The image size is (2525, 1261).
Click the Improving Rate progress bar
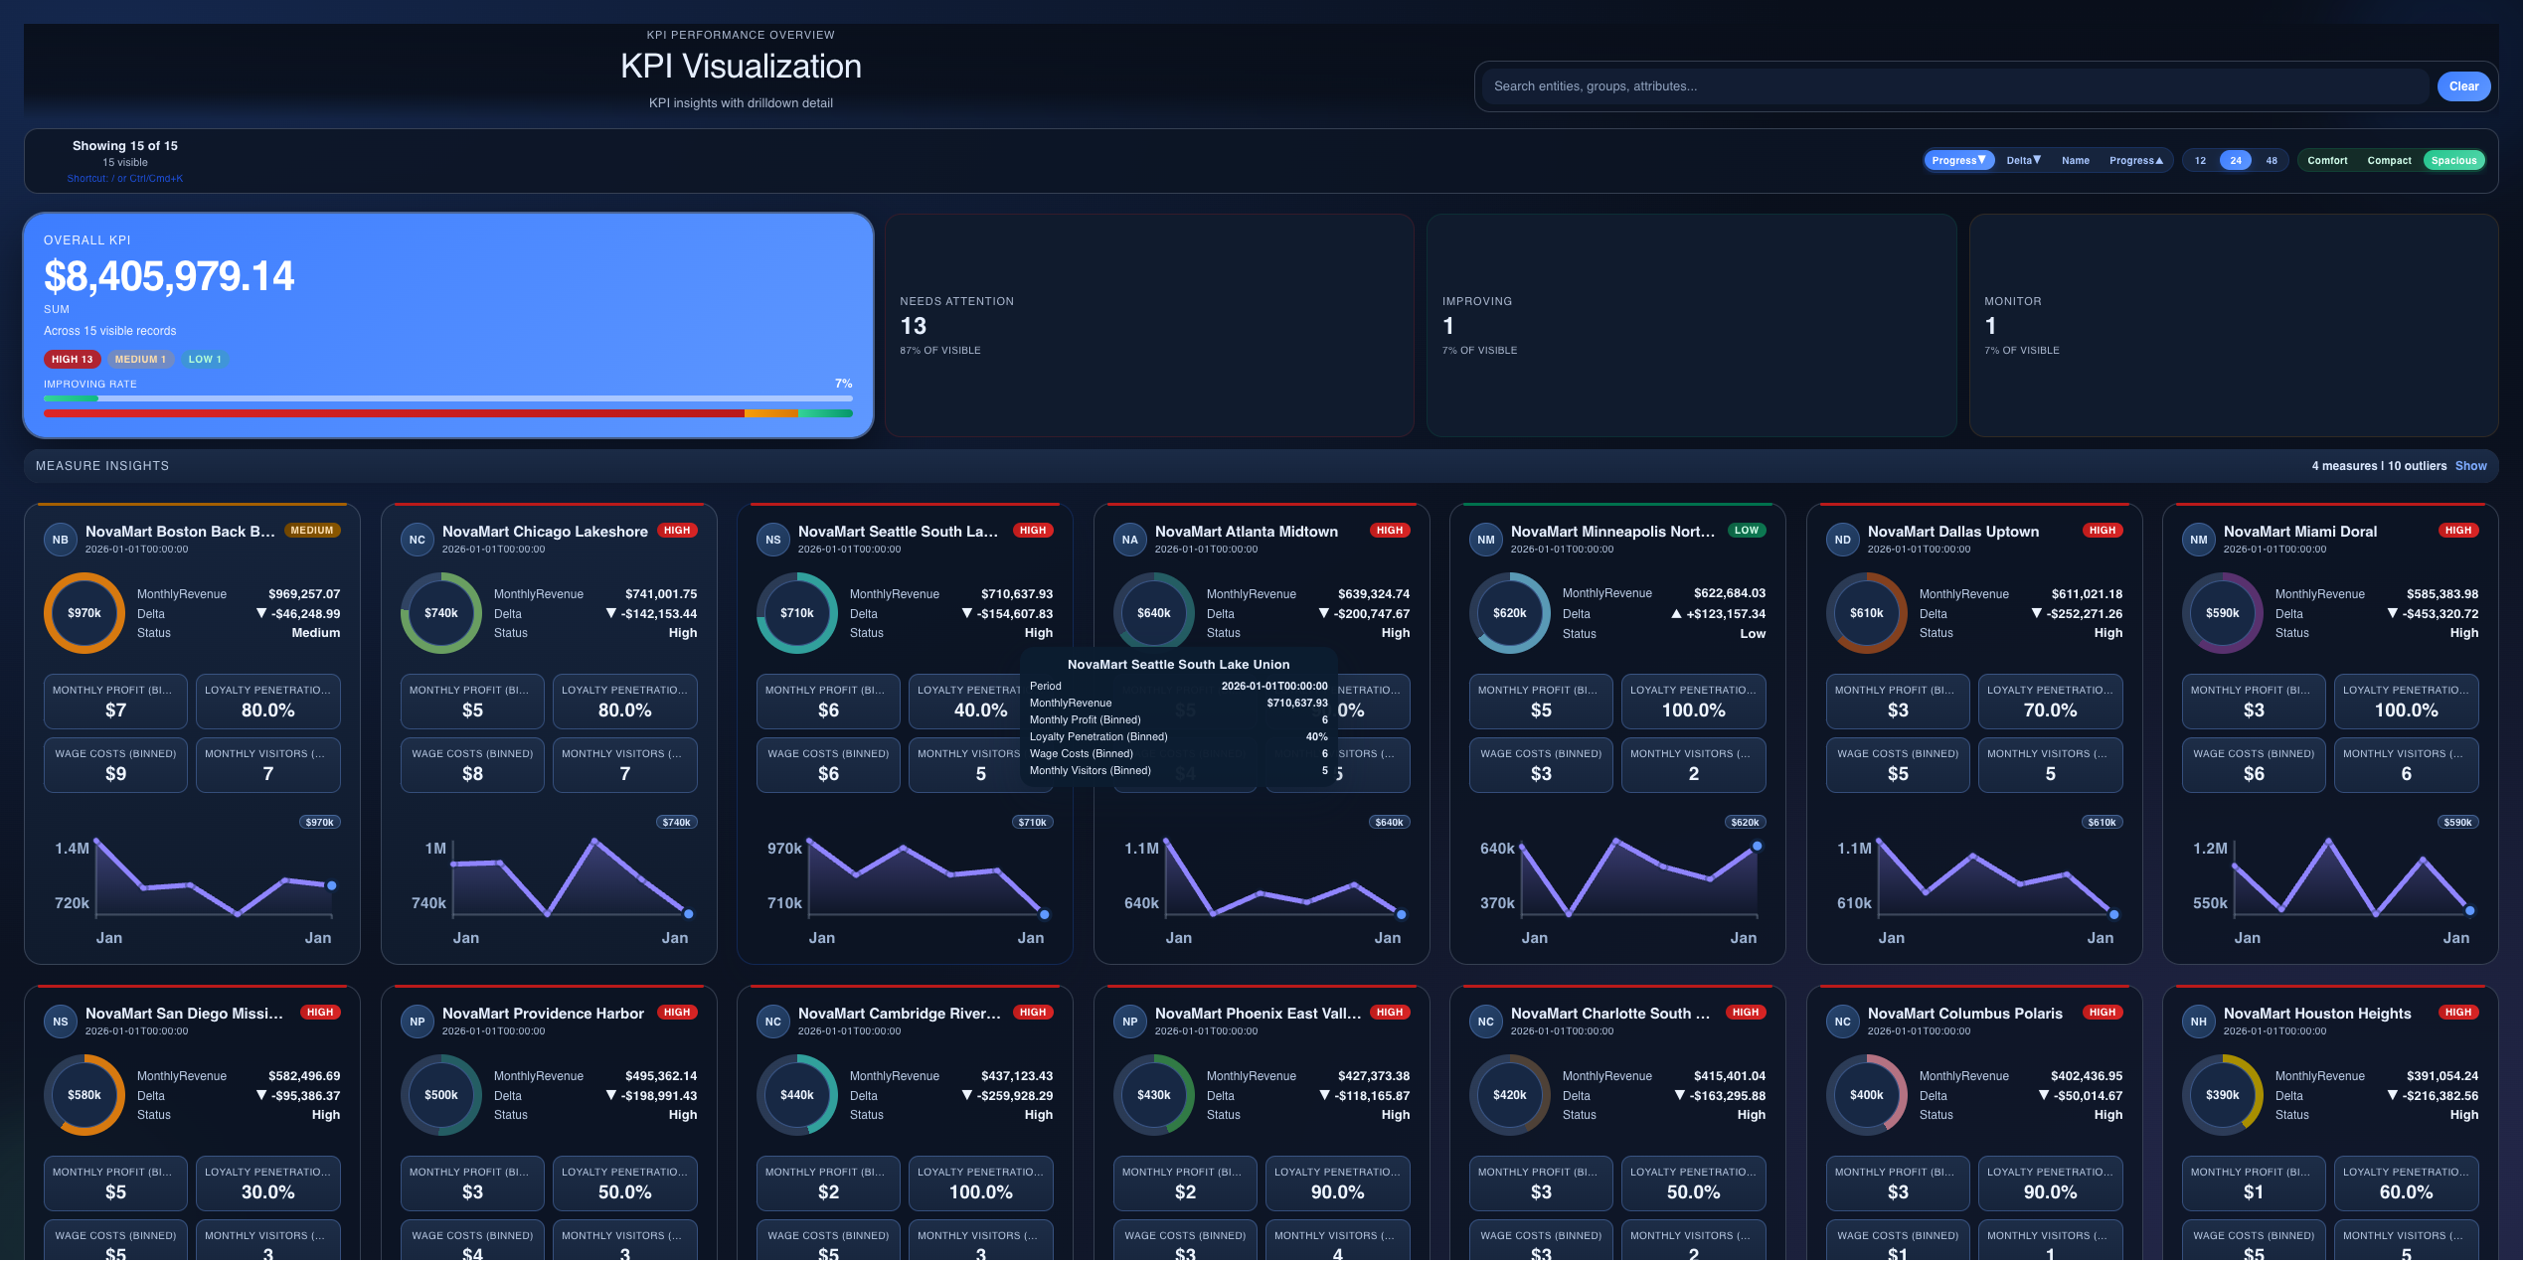[x=448, y=398]
